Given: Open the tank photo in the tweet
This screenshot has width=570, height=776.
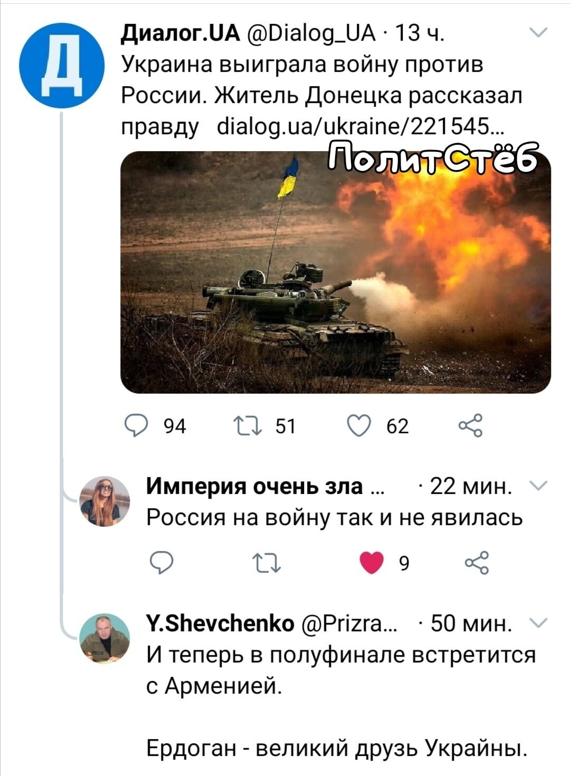Looking at the screenshot, I should (336, 272).
